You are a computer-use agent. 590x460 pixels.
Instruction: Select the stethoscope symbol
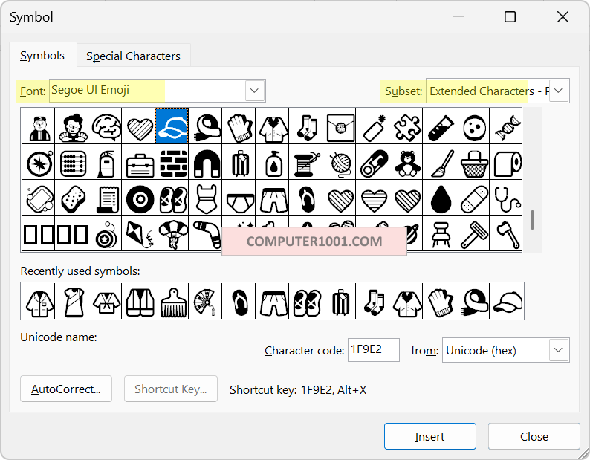tap(506, 198)
